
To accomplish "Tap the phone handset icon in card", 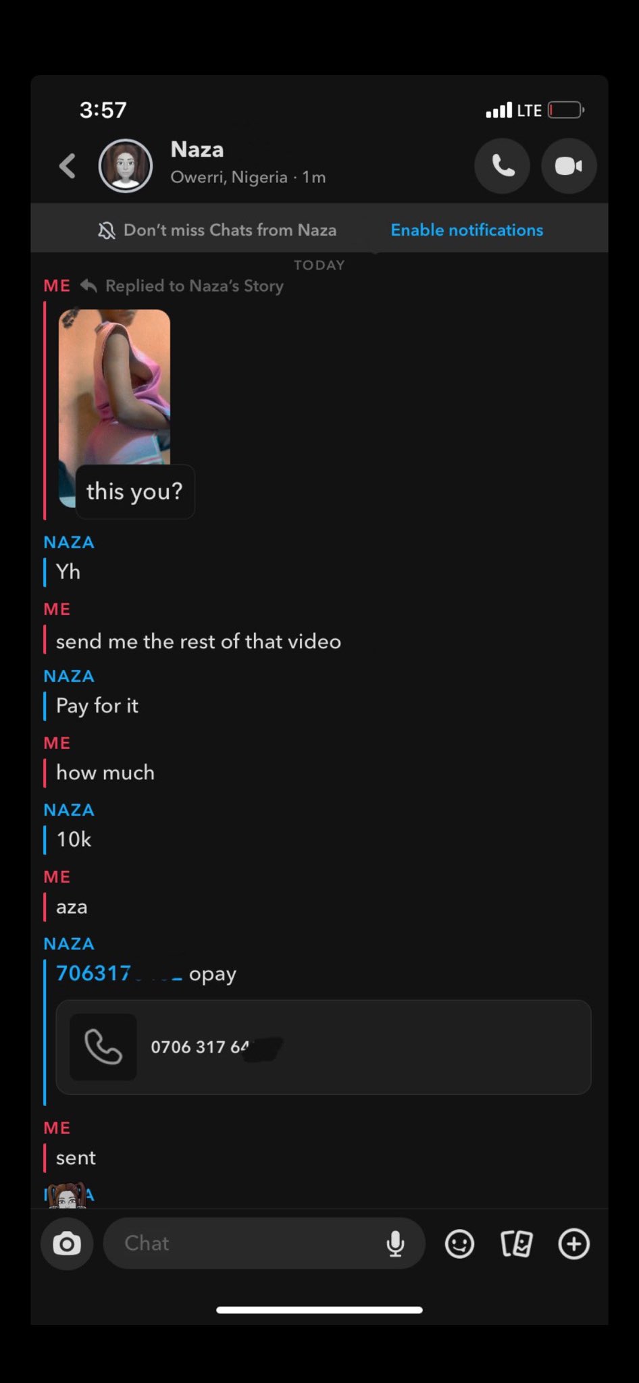I will (103, 1047).
